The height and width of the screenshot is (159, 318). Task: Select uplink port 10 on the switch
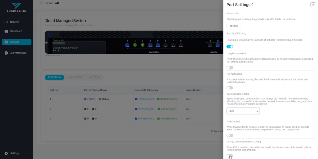click(218, 45)
